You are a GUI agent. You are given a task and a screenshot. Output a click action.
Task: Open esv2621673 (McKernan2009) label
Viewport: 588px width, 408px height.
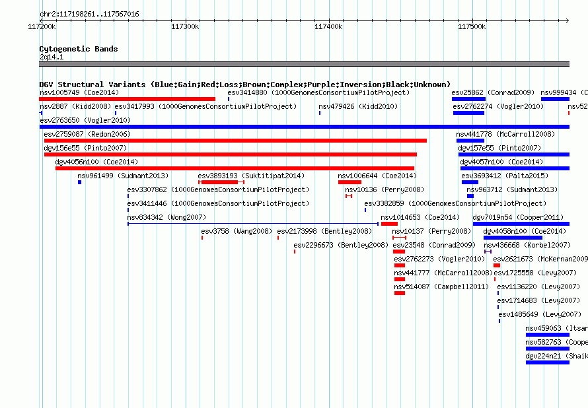(540, 259)
